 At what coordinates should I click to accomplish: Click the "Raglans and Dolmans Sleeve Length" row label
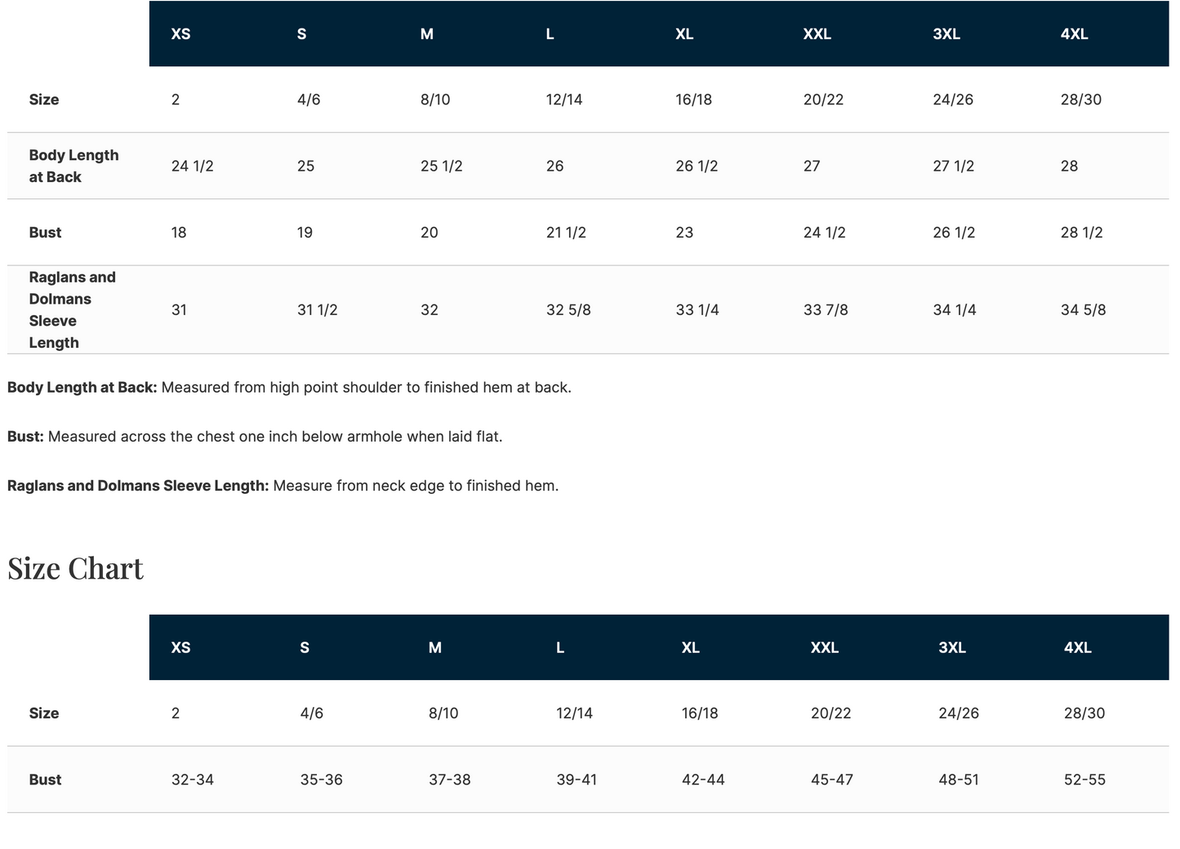pyautogui.click(x=72, y=309)
